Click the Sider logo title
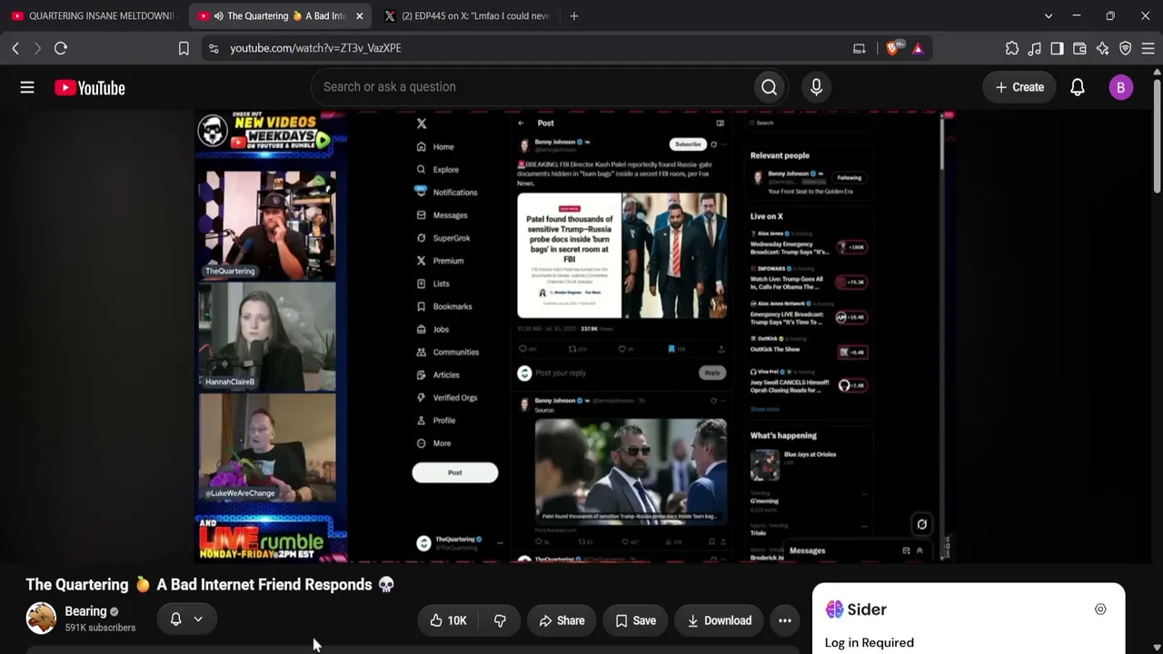Viewport: 1163px width, 654px height. (x=856, y=609)
